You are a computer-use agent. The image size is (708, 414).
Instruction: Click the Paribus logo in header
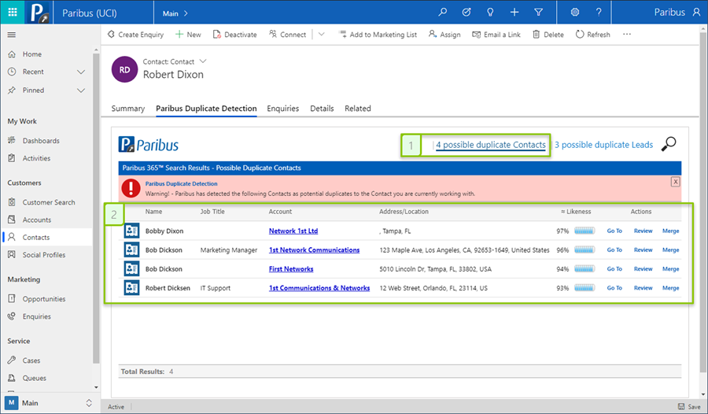point(39,13)
